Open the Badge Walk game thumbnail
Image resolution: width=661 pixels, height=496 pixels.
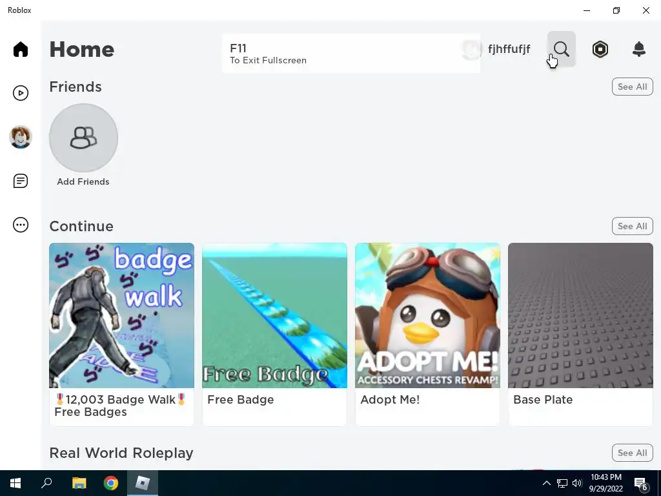pyautogui.click(x=122, y=315)
